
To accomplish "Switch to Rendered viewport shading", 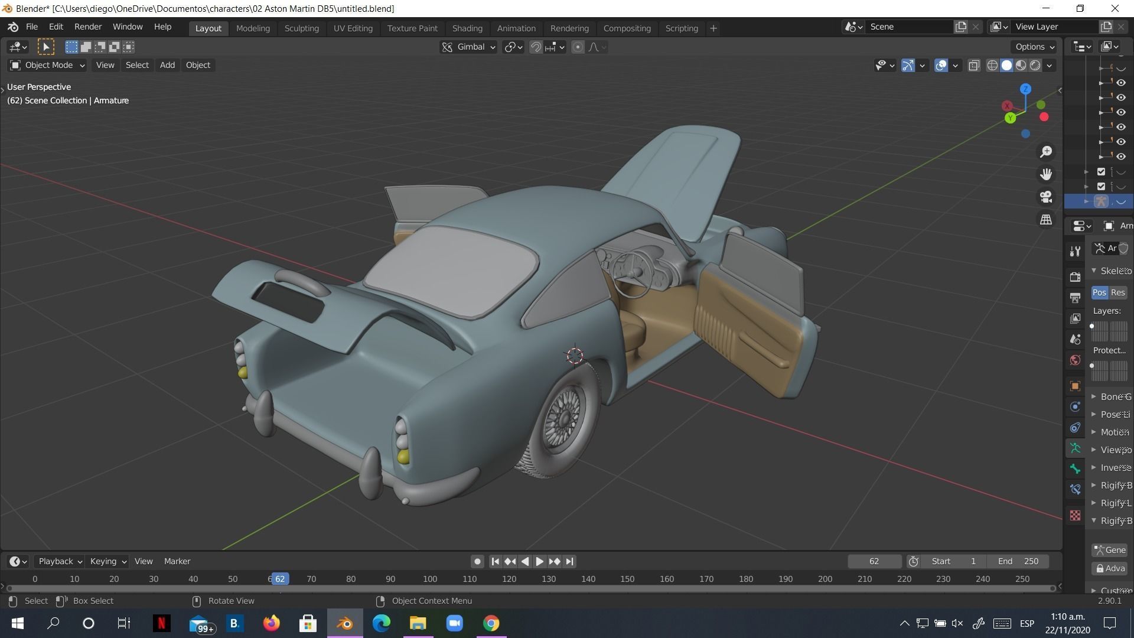I will (1035, 66).
